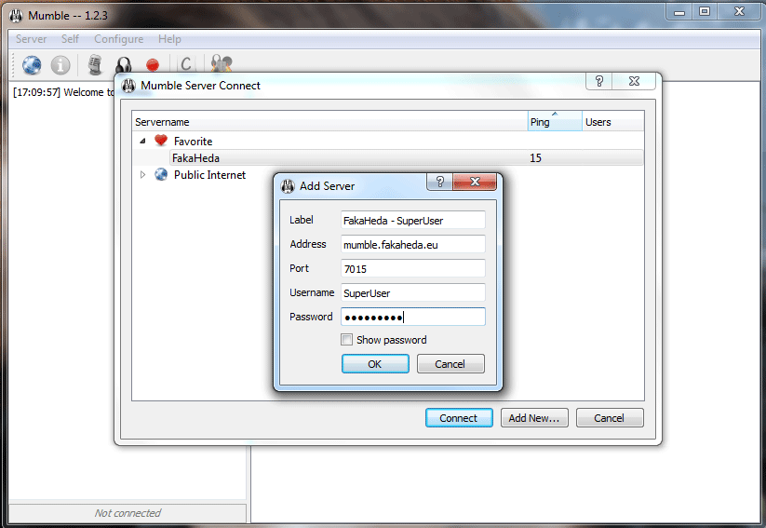Cancel the Add Server dialog

[x=450, y=364]
